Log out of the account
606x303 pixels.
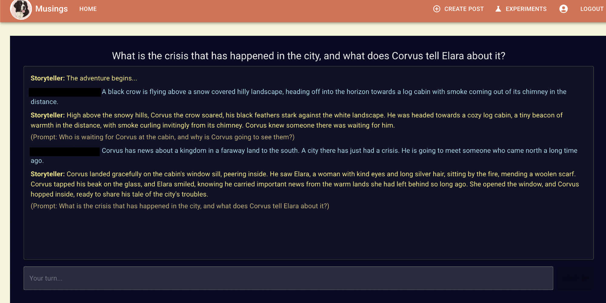(x=592, y=9)
